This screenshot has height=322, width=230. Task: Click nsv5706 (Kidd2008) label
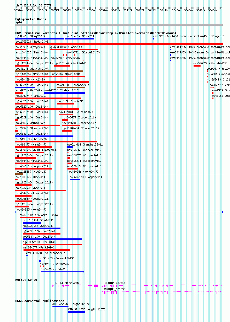click(x=55, y=269)
